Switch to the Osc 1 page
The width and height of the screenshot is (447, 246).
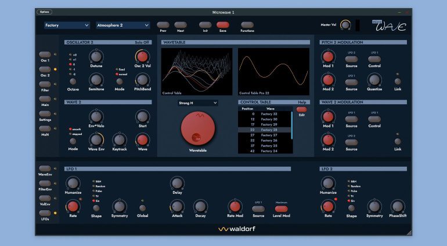(x=45, y=54)
